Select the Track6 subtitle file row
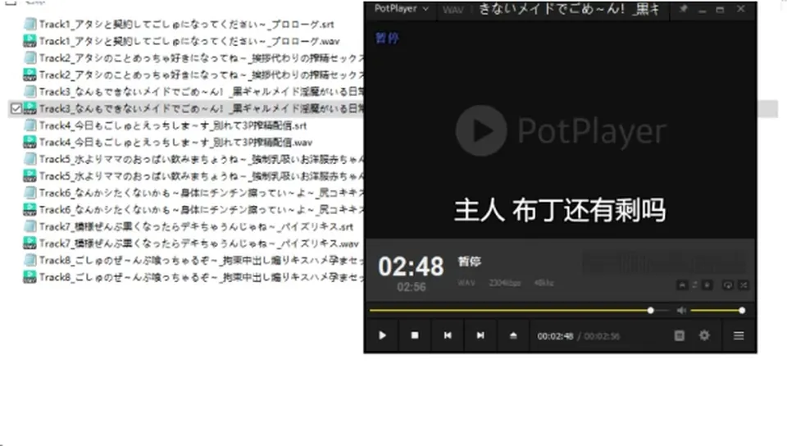The width and height of the screenshot is (787, 446). 193,193
